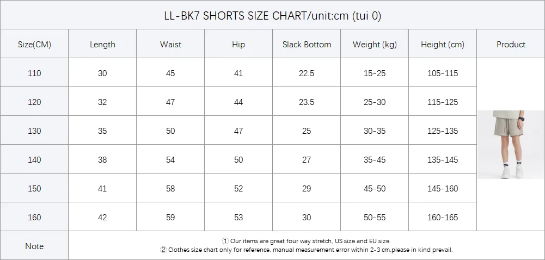Image resolution: width=545 pixels, height=260 pixels.
Task: Click the size 150 row label
Action: [34, 189]
